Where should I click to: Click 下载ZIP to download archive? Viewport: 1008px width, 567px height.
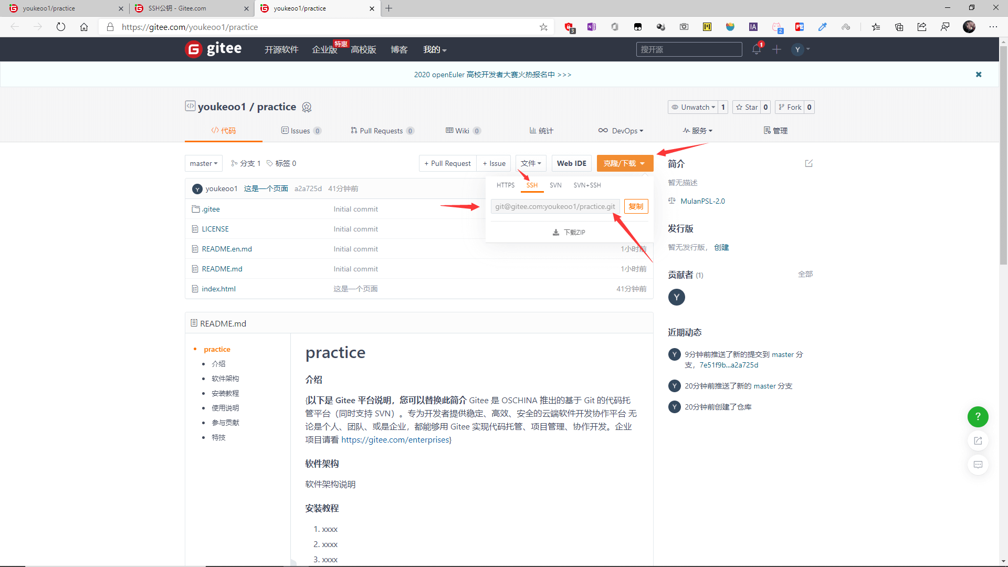pyautogui.click(x=569, y=232)
